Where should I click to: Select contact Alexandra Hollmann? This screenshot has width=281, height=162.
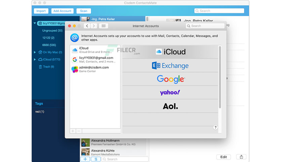113,142
